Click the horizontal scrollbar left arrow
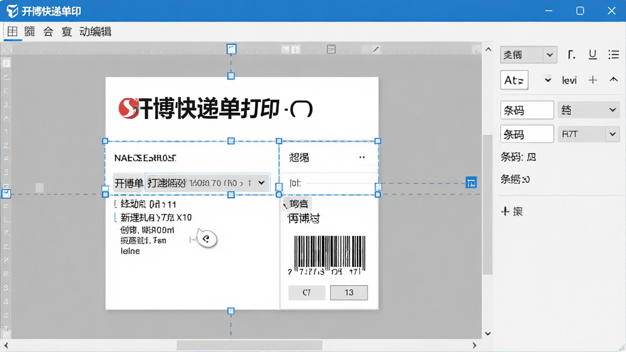 6,345
